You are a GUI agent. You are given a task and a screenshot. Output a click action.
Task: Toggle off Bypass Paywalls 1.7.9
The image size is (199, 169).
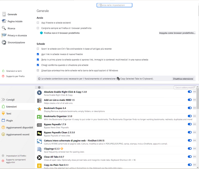tap(190, 124)
